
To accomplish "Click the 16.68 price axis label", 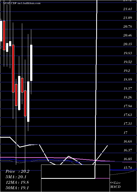I will point(128,142).
